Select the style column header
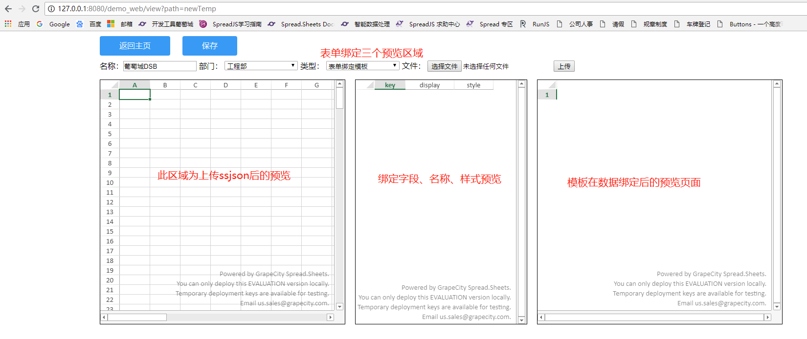 click(473, 85)
